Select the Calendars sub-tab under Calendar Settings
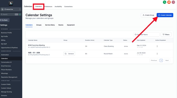Viewport: 177px width, 98px height. [x=29, y=25]
